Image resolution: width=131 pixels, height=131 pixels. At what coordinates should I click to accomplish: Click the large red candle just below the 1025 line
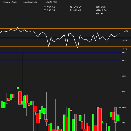[x=20, y=98]
